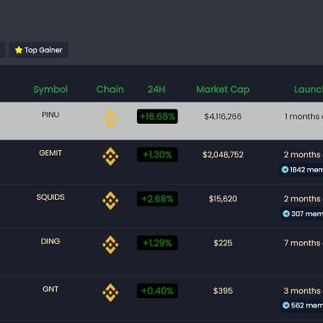The height and width of the screenshot is (323, 323).
Task: Click the BNB chain icon in DING row
Action: (x=110, y=245)
